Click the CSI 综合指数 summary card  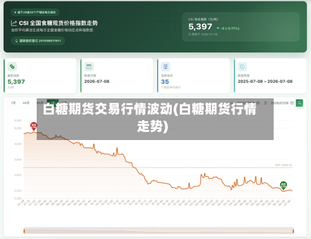point(241,27)
